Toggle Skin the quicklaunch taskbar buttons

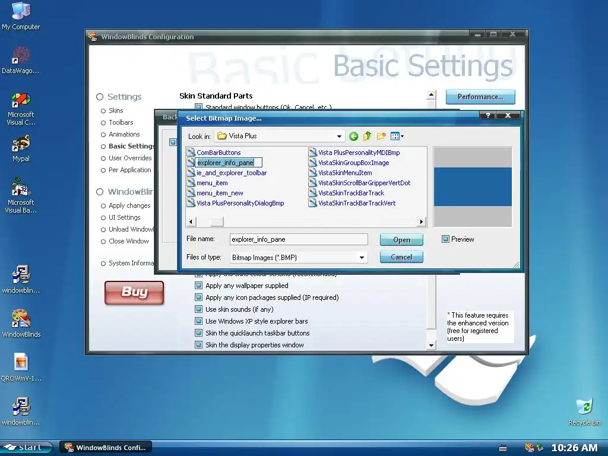[x=198, y=332]
